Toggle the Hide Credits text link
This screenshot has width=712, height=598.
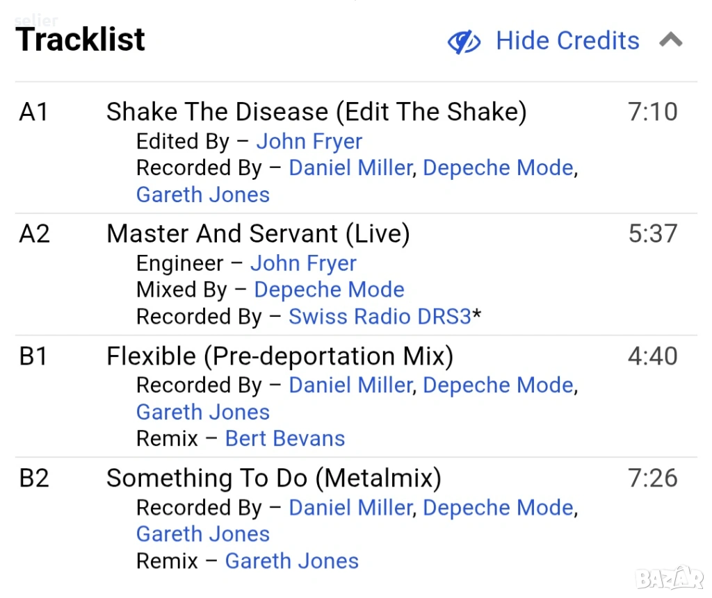point(567,41)
